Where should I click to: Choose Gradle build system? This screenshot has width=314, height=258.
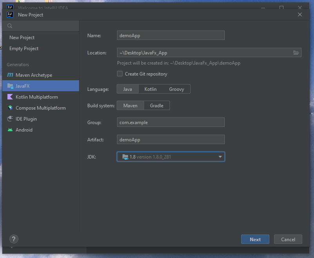tap(157, 105)
